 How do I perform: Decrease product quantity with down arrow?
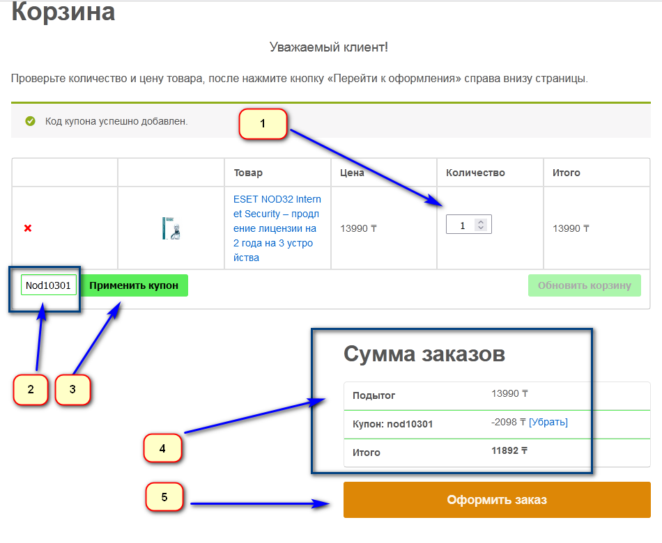tap(480, 228)
